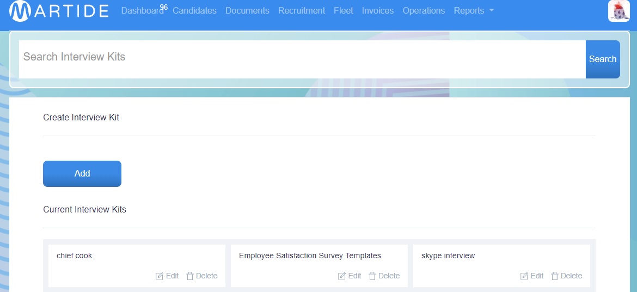
Task: Select the Employee Satisfaction Survey Templates title
Action: point(310,256)
